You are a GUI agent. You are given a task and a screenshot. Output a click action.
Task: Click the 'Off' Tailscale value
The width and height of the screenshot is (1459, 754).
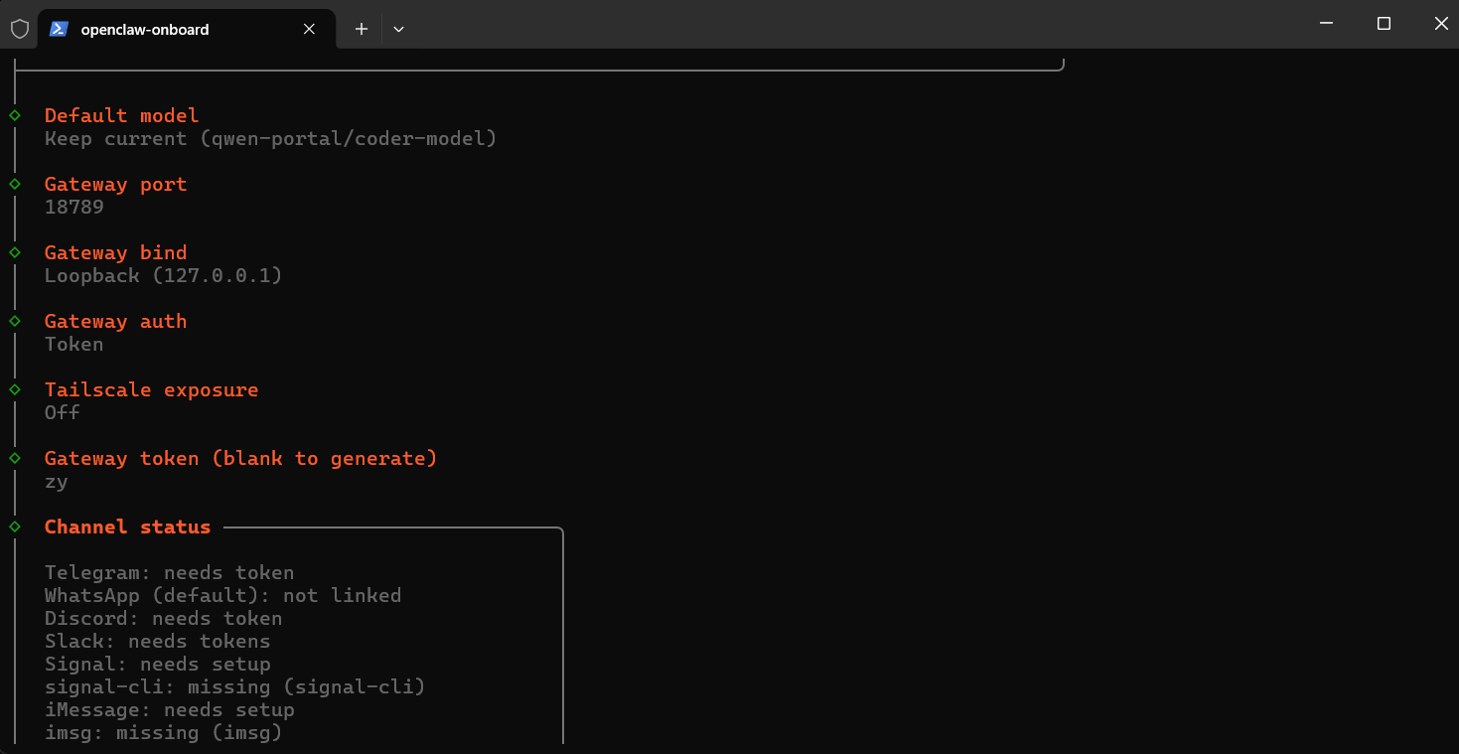coord(63,412)
